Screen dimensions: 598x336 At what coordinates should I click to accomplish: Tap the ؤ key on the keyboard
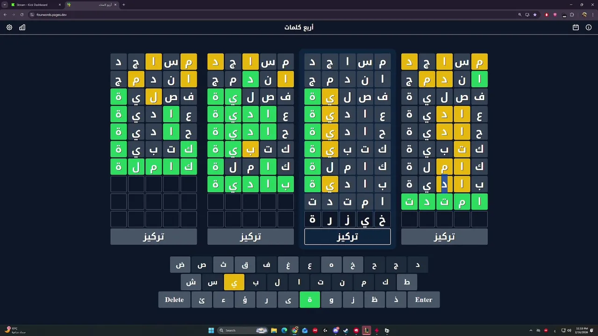[x=245, y=300]
